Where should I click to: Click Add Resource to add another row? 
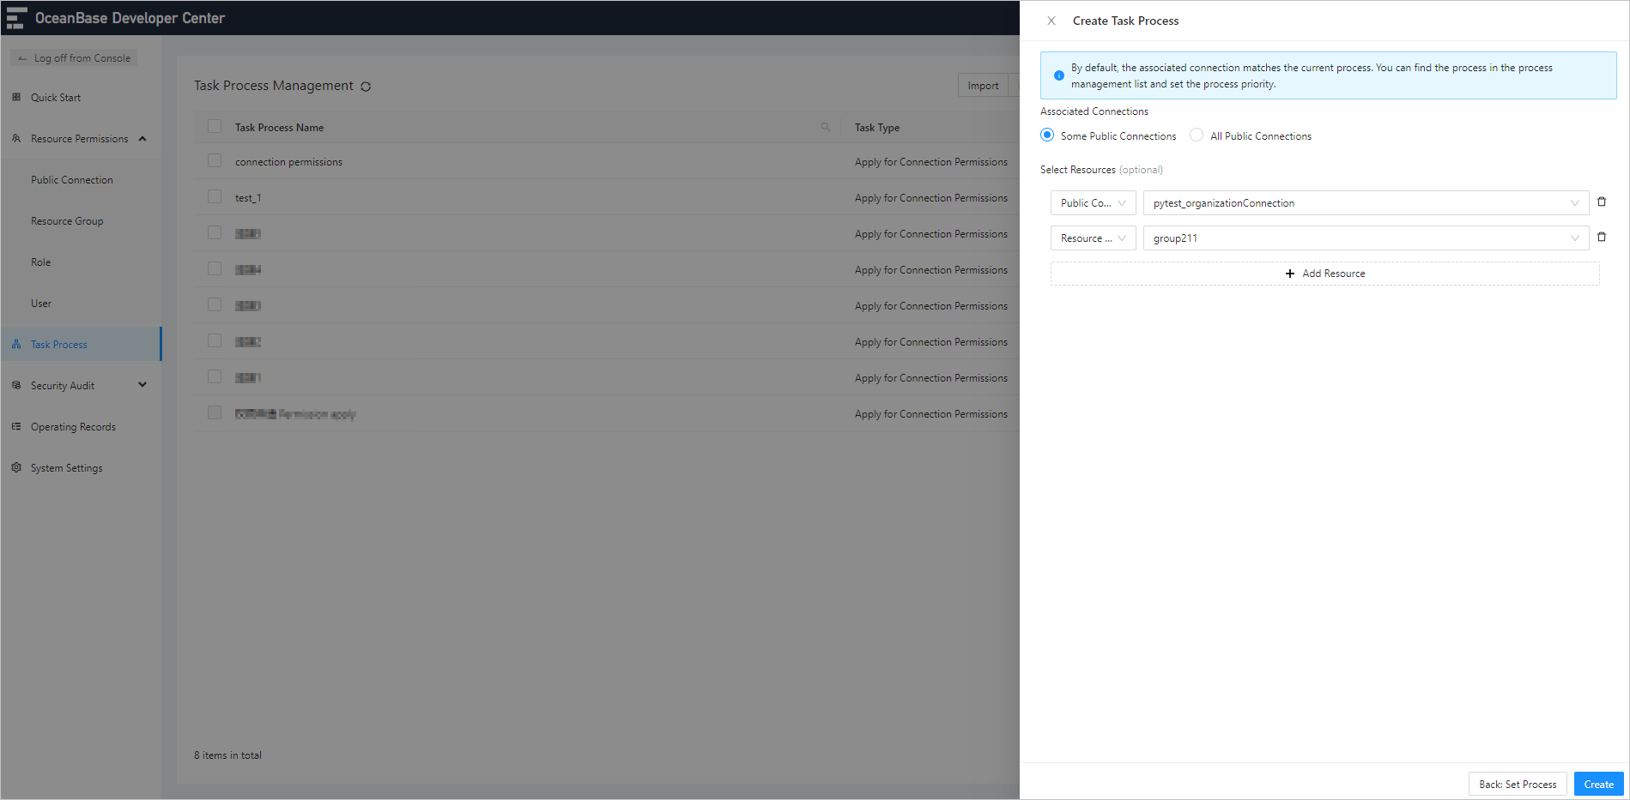[x=1324, y=273]
